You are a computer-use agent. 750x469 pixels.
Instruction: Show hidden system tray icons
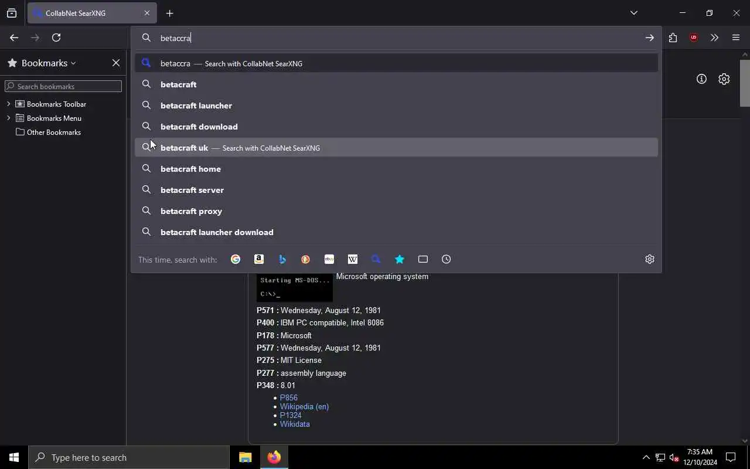tap(646, 457)
